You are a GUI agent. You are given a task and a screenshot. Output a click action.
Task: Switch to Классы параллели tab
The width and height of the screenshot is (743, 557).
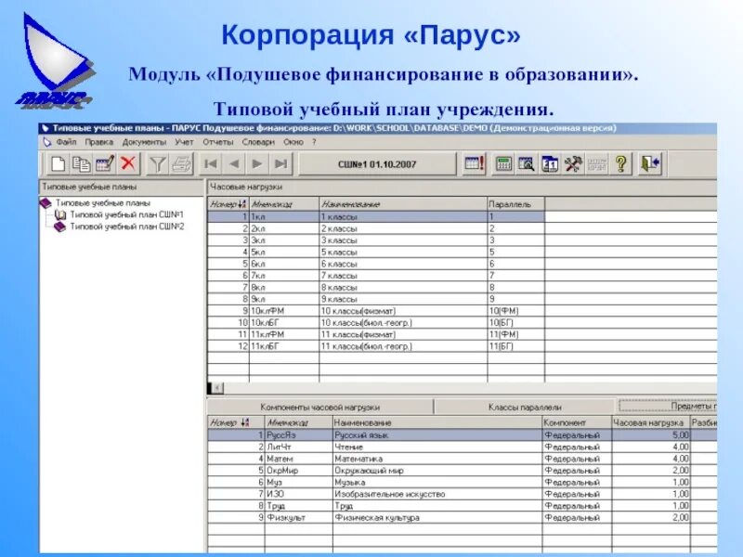[x=525, y=407]
